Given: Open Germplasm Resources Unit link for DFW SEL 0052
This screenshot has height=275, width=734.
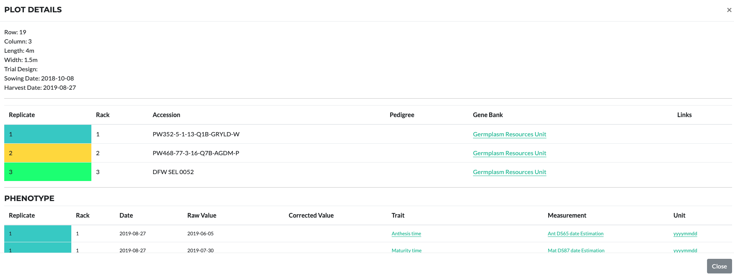Looking at the screenshot, I should [x=509, y=172].
